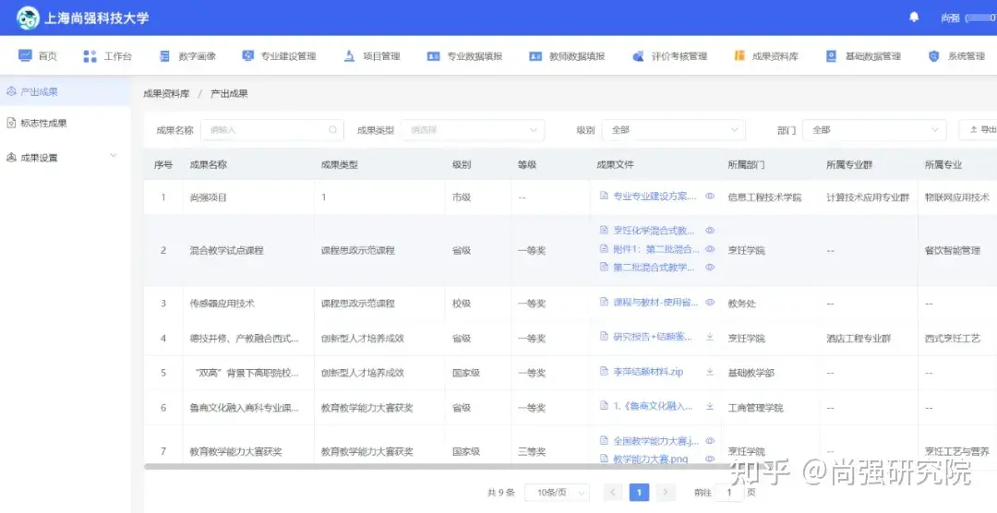The image size is (997, 513).
Task: Click the 传感器应用技术 name cell
Action: click(x=222, y=304)
